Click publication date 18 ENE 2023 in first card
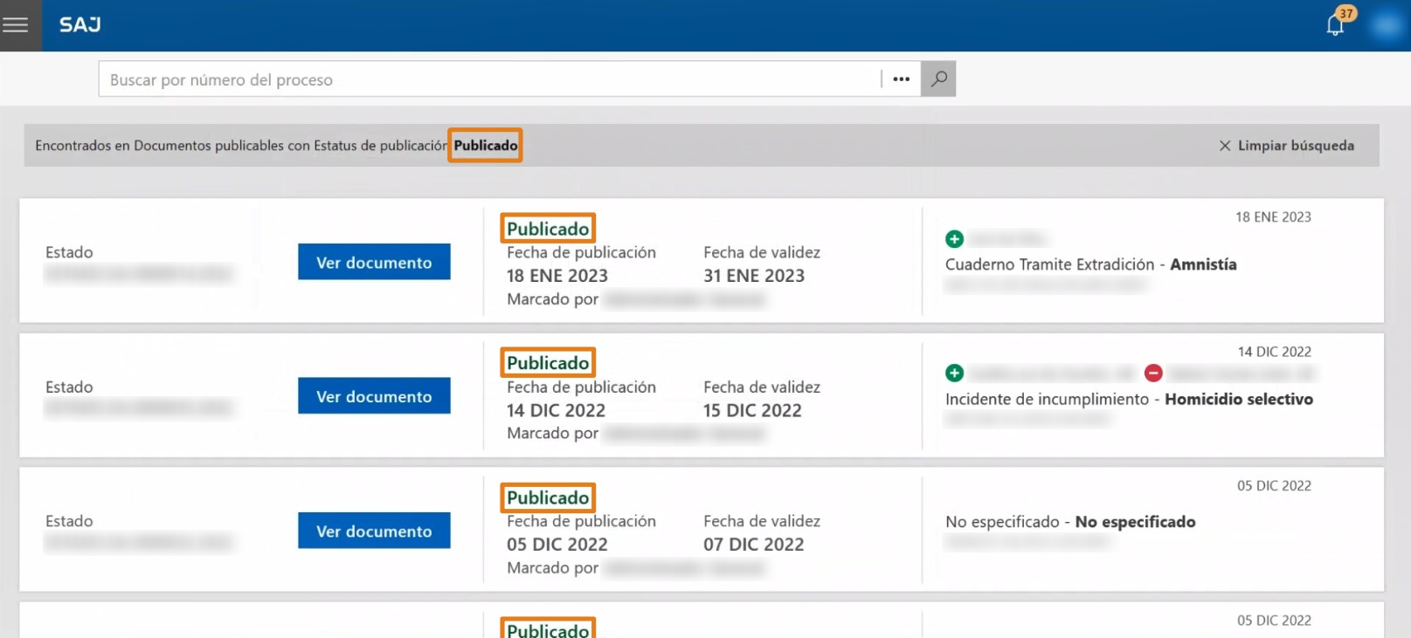Viewport: 1411px width, 638px height. pyautogui.click(x=557, y=276)
